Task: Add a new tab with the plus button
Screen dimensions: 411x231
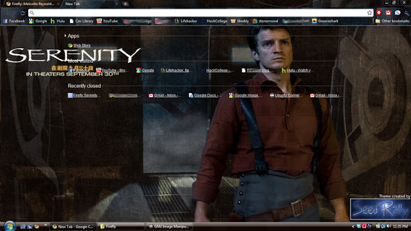Action: click(x=126, y=4)
